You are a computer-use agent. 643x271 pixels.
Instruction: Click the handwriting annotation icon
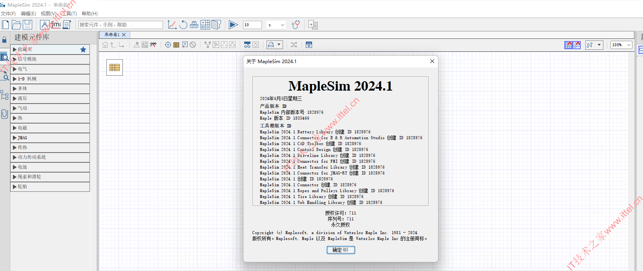coord(153,45)
